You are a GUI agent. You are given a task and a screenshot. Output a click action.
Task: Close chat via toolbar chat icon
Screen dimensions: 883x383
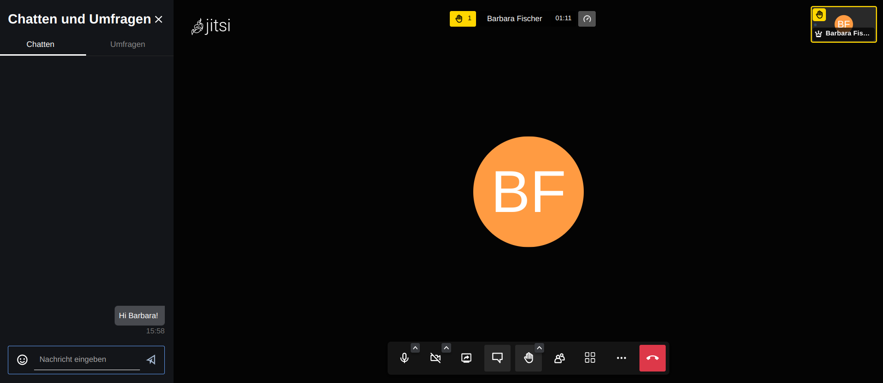(x=497, y=358)
